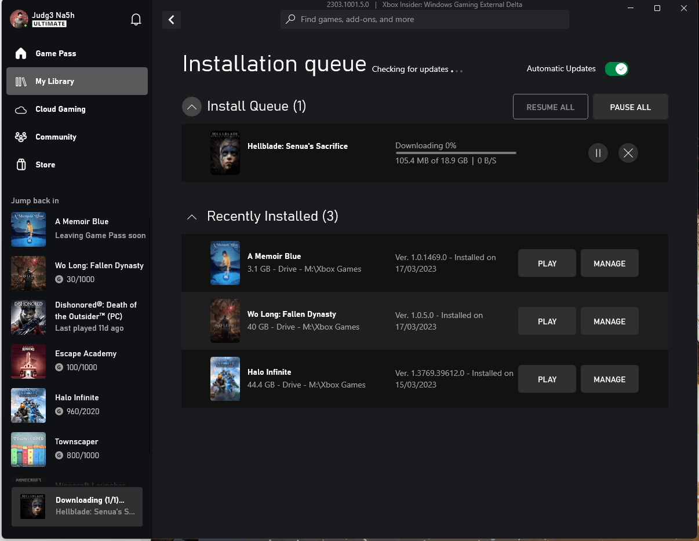Focus the Find games search field
This screenshot has height=541, width=699.
click(425, 19)
